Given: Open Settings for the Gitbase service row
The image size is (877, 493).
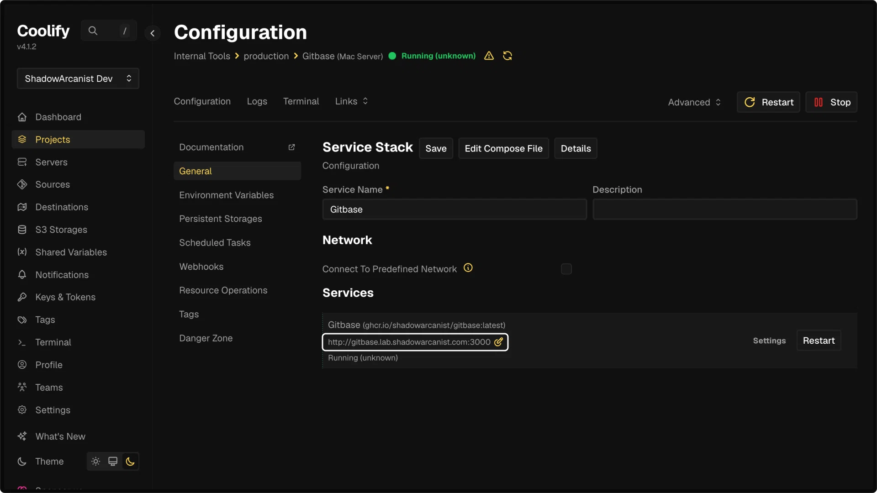Looking at the screenshot, I should (769, 341).
